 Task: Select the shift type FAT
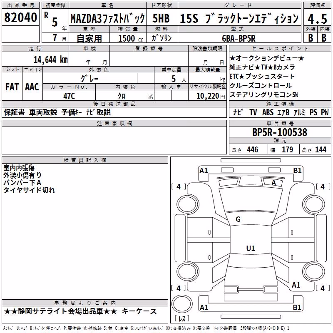(12, 87)
